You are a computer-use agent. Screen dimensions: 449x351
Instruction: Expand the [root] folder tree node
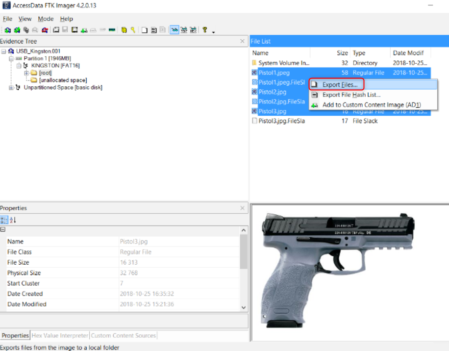26,73
